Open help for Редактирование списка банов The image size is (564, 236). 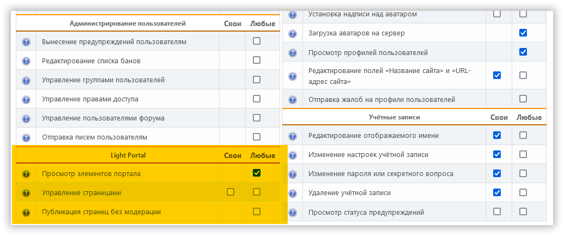[26, 61]
